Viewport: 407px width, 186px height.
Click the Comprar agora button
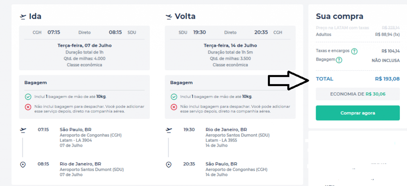click(358, 113)
